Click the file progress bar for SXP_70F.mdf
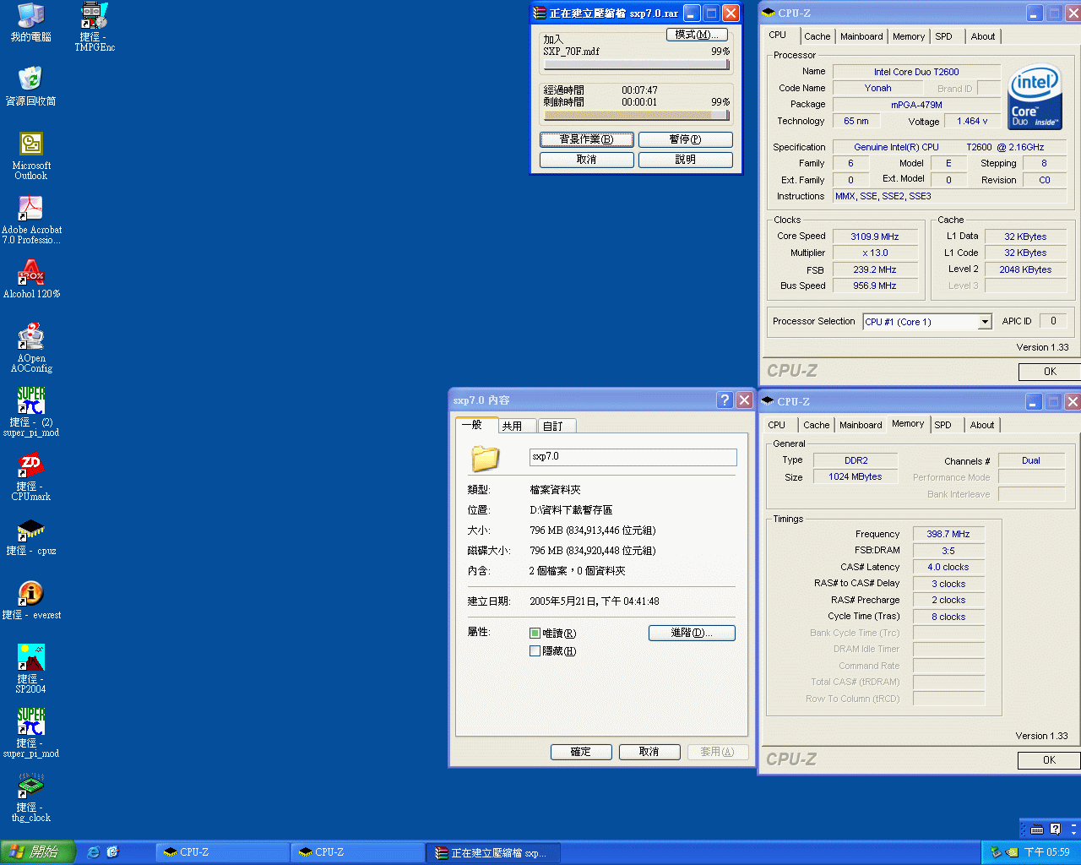This screenshot has width=1081, height=865. (x=636, y=65)
